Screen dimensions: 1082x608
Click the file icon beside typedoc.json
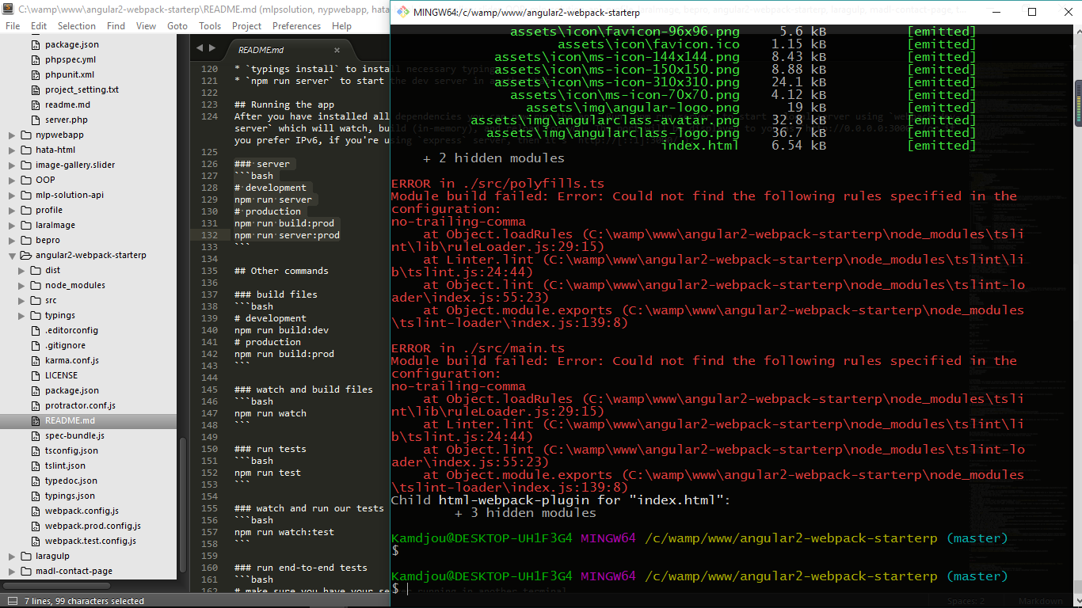35,481
